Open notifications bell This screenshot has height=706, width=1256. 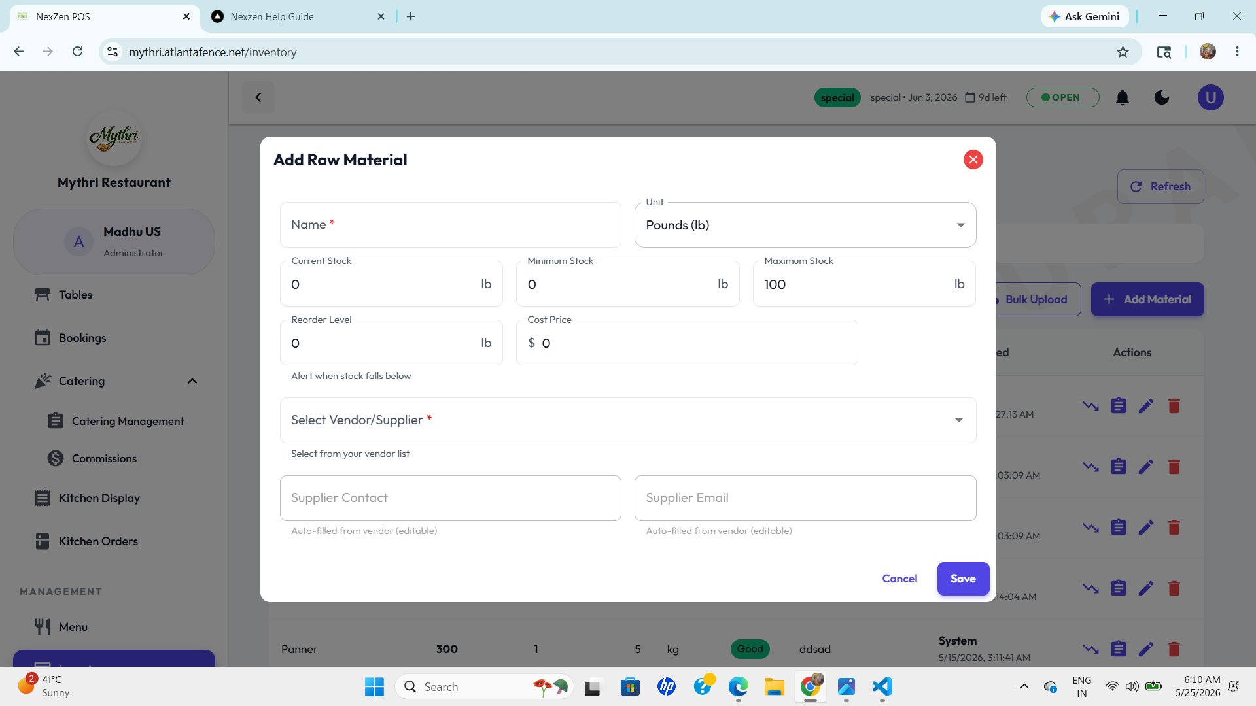coord(1122,97)
